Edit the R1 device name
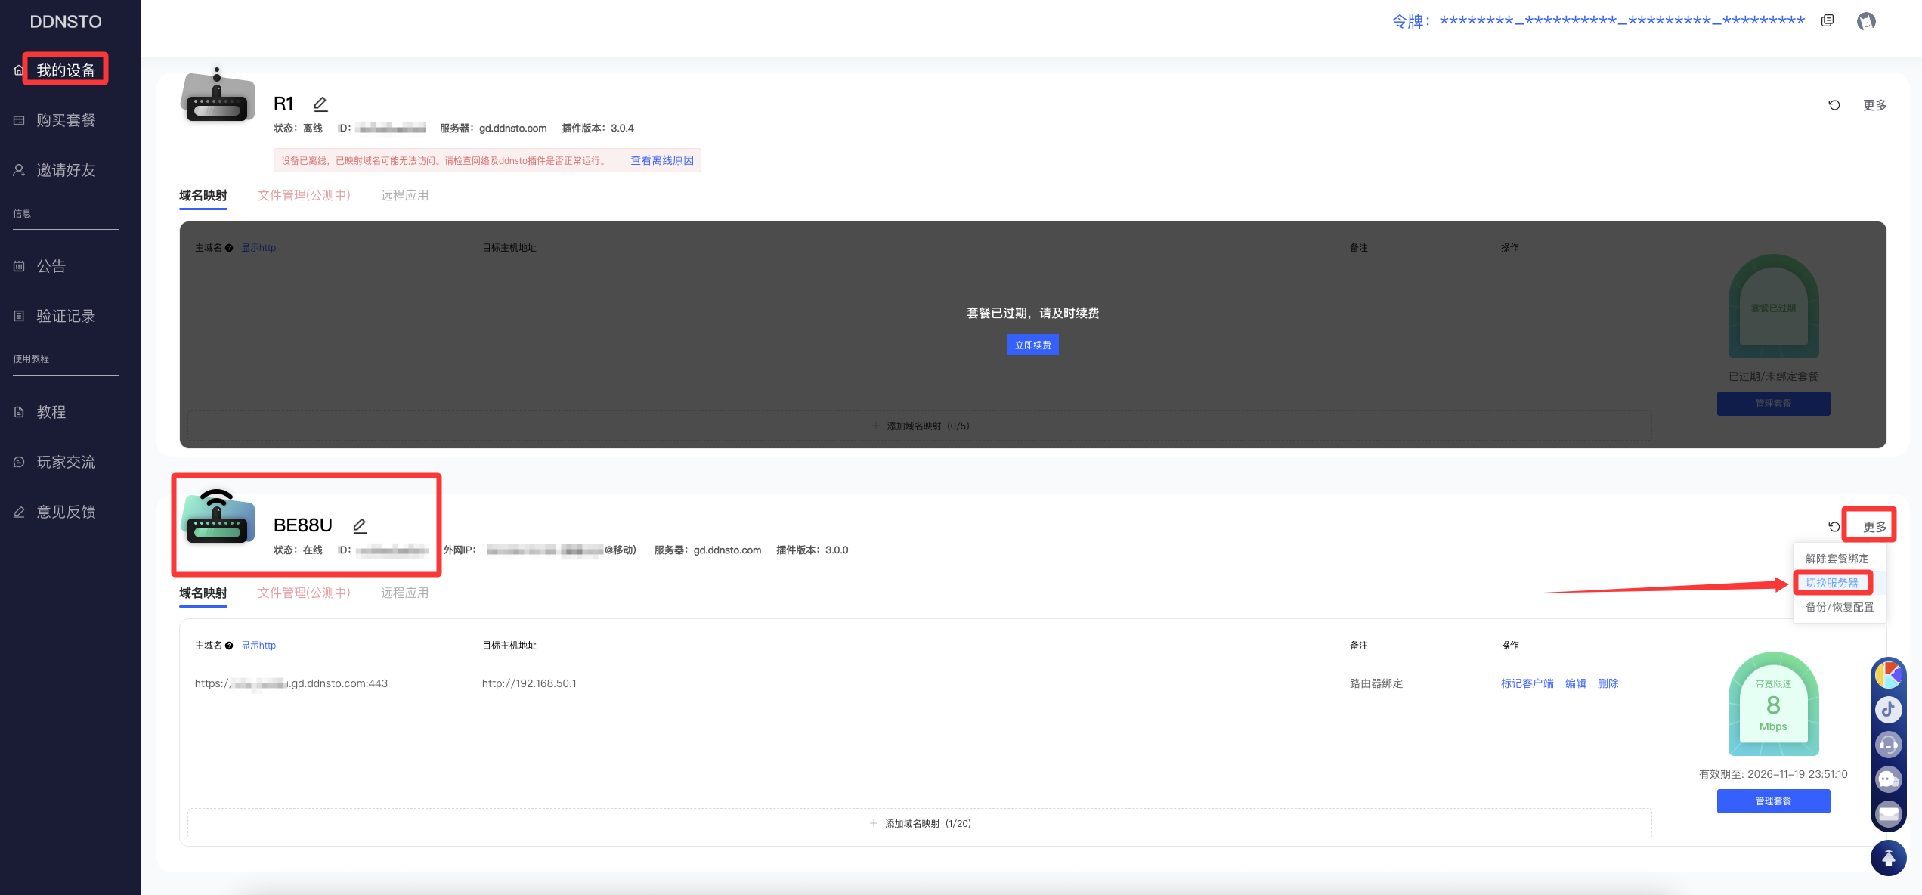This screenshot has width=1922, height=895. (320, 104)
